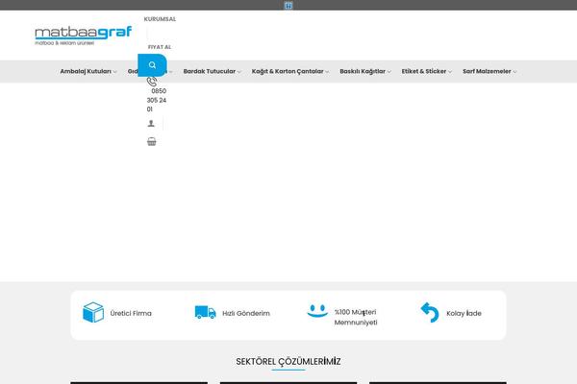Expand the Sarf Malzemeler dropdown chevron
Image resolution: width=577 pixels, height=384 pixels.
(x=514, y=72)
